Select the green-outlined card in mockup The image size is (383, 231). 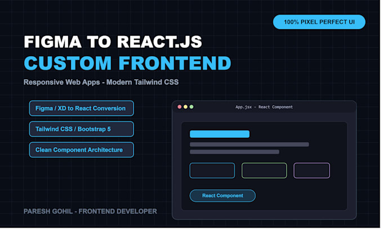click(264, 170)
